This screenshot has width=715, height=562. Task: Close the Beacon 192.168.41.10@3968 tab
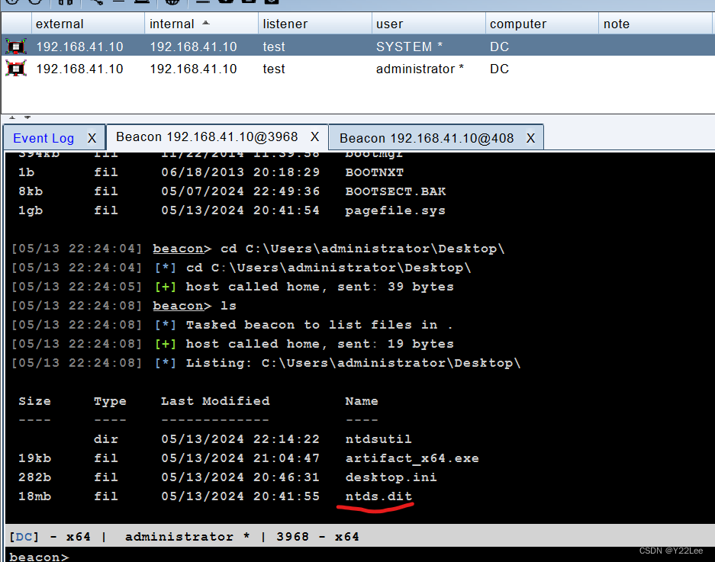tap(314, 136)
